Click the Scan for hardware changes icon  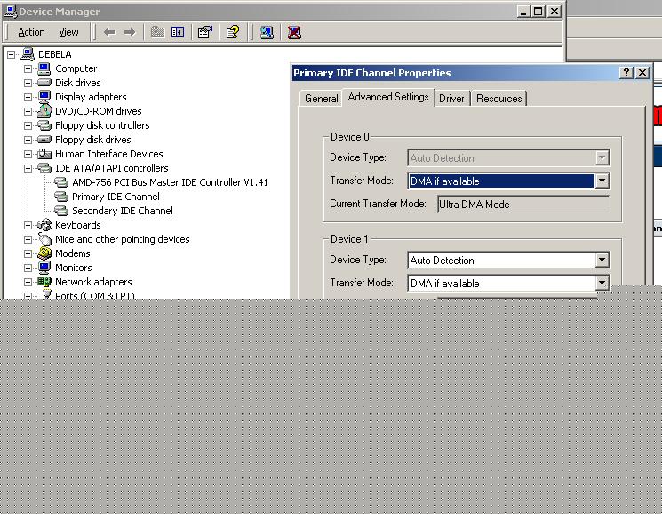coord(267,32)
